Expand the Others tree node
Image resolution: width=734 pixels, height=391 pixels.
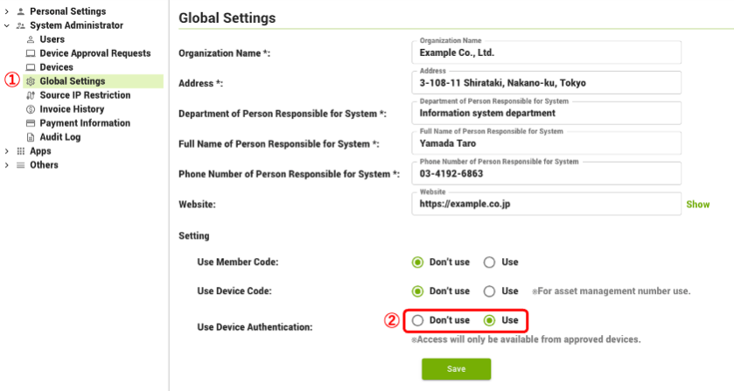click(x=7, y=165)
